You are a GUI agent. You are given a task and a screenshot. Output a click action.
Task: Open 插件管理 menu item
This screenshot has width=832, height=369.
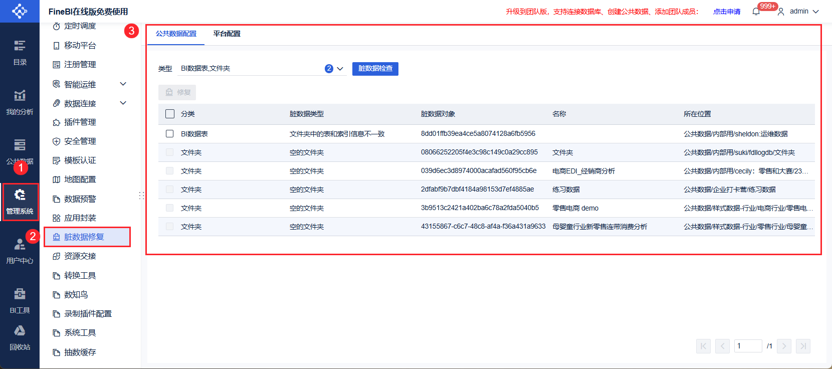80,122
